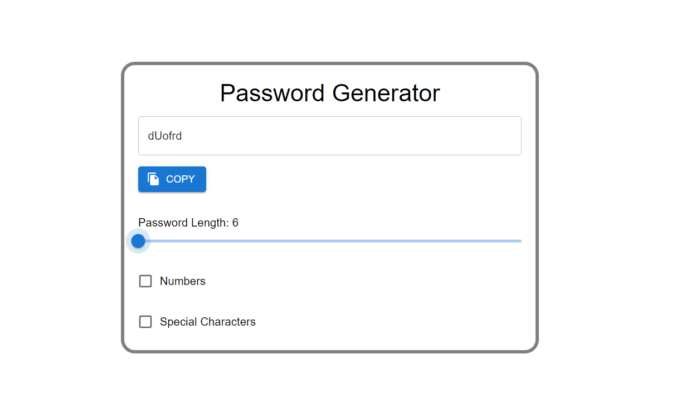Click the Numbers label text
This screenshot has width=691, height=413.
(182, 281)
